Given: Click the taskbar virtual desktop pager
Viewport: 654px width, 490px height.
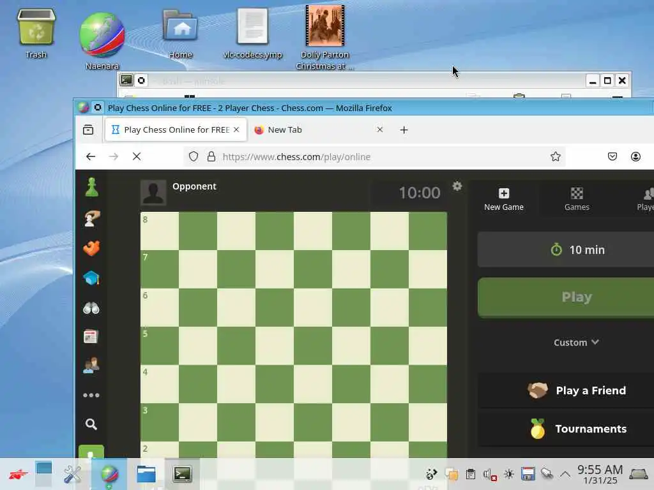Looking at the screenshot, I should pos(44,474).
